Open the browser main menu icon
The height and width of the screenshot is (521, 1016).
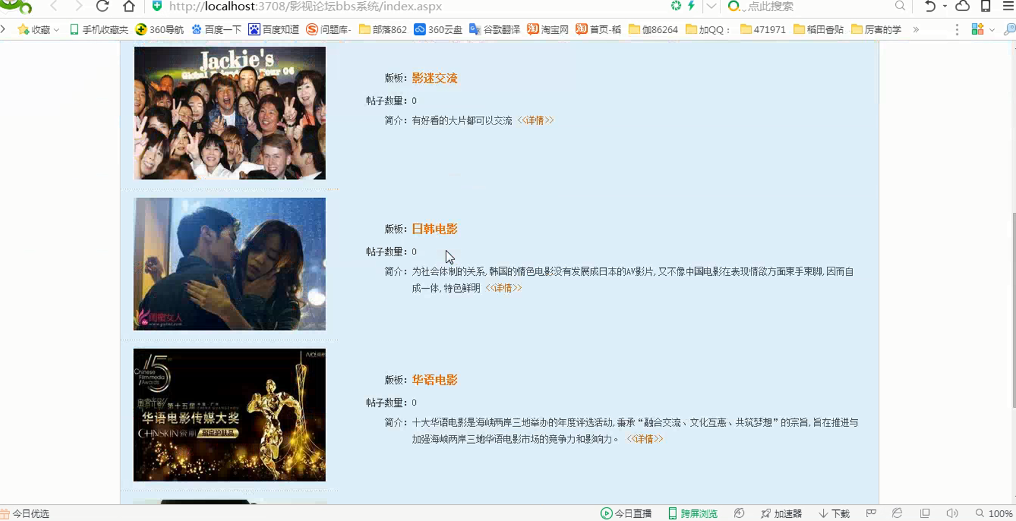pos(1008,6)
